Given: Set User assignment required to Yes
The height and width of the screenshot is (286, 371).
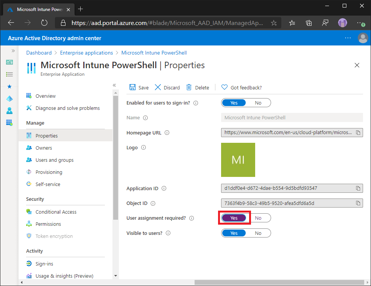Looking at the screenshot, I should 234,218.
